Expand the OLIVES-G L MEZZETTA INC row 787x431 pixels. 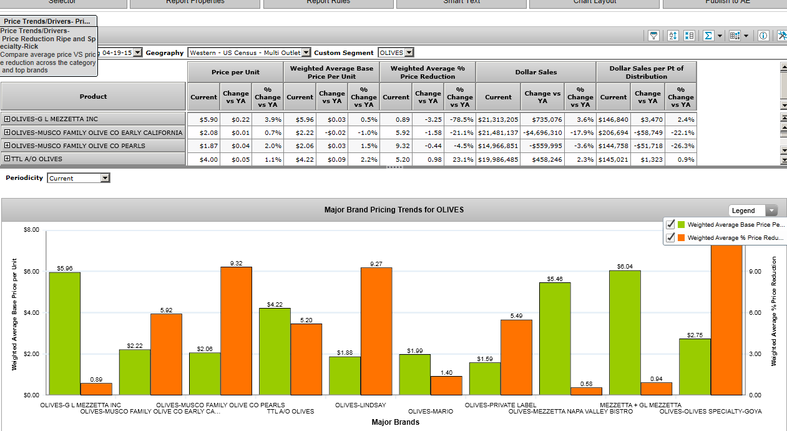[7, 119]
